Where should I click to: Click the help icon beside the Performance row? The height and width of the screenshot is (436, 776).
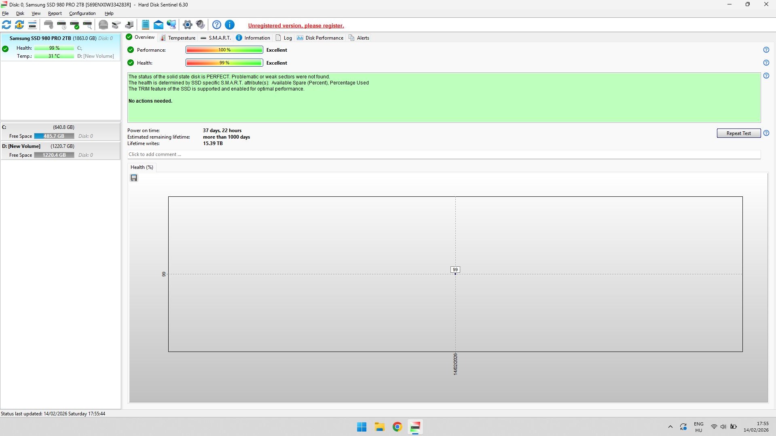(x=766, y=50)
